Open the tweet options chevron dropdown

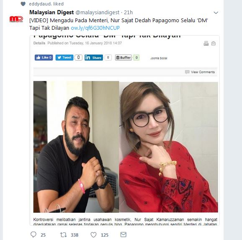coord(216,13)
